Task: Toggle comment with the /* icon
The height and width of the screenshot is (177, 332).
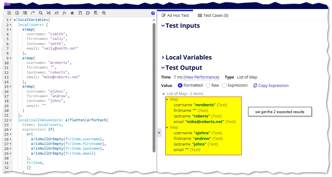Action: (33, 13)
